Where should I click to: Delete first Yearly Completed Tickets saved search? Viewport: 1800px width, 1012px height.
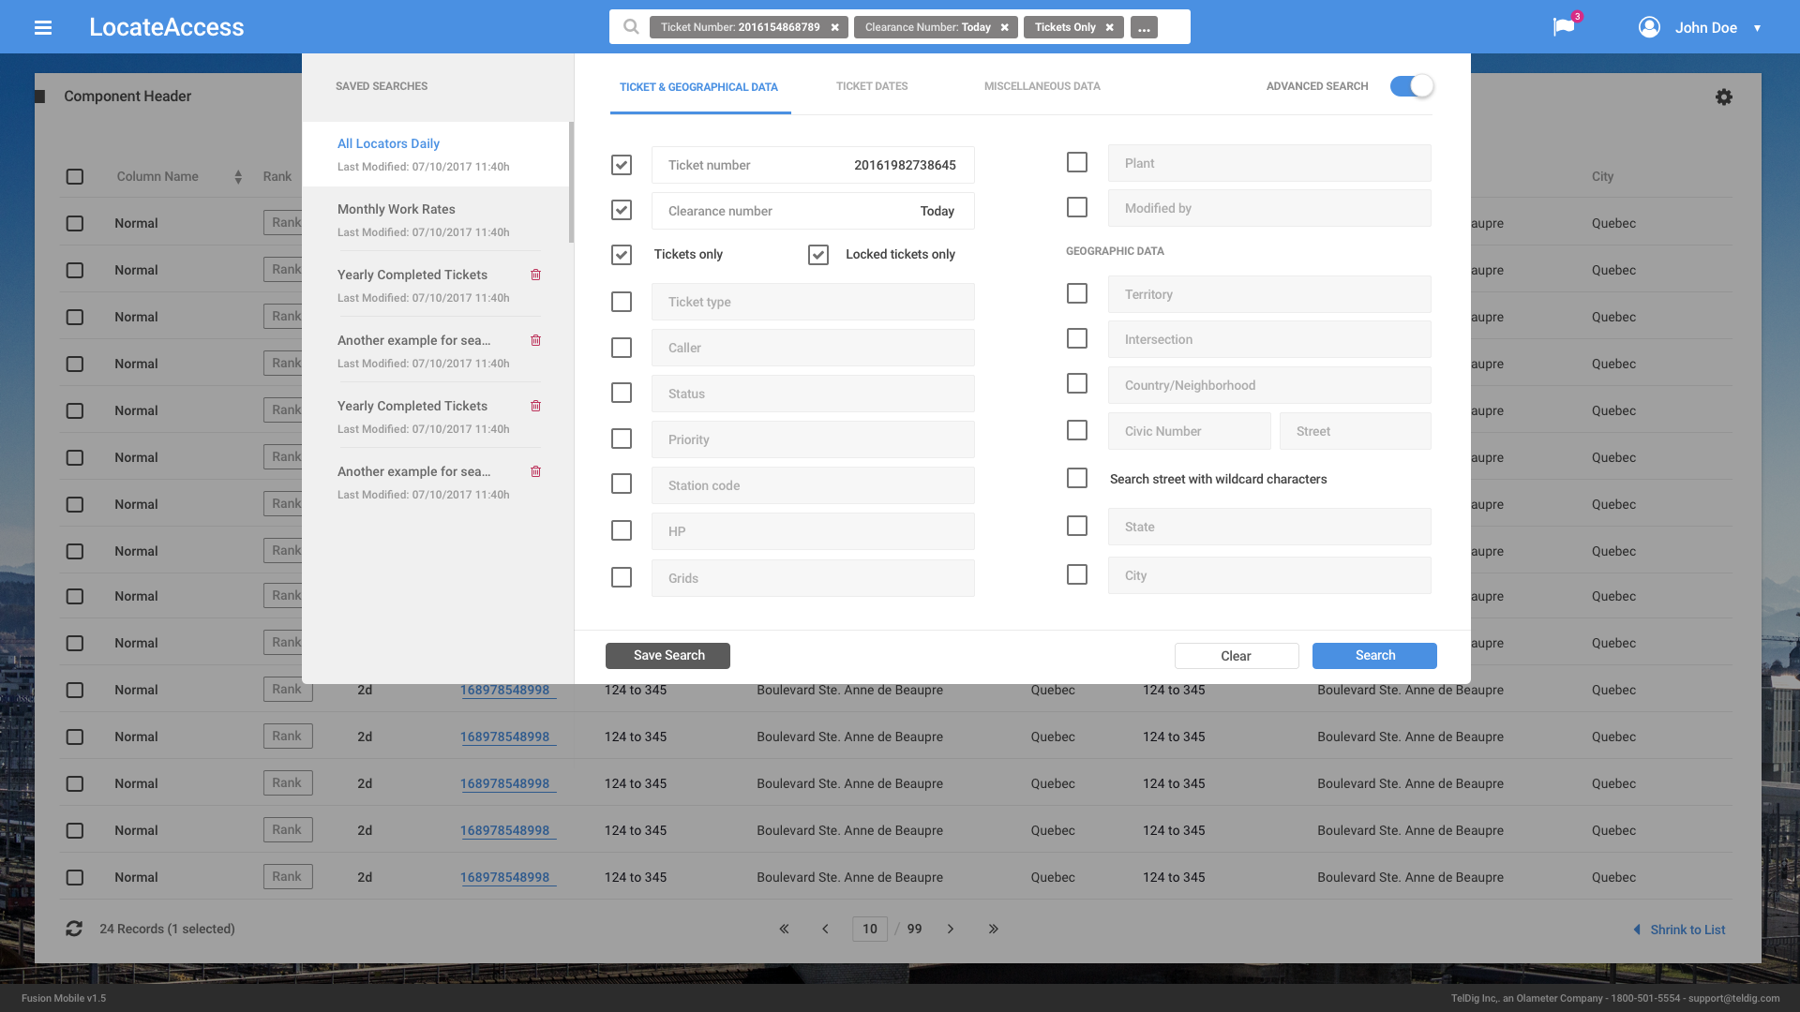[x=536, y=275]
